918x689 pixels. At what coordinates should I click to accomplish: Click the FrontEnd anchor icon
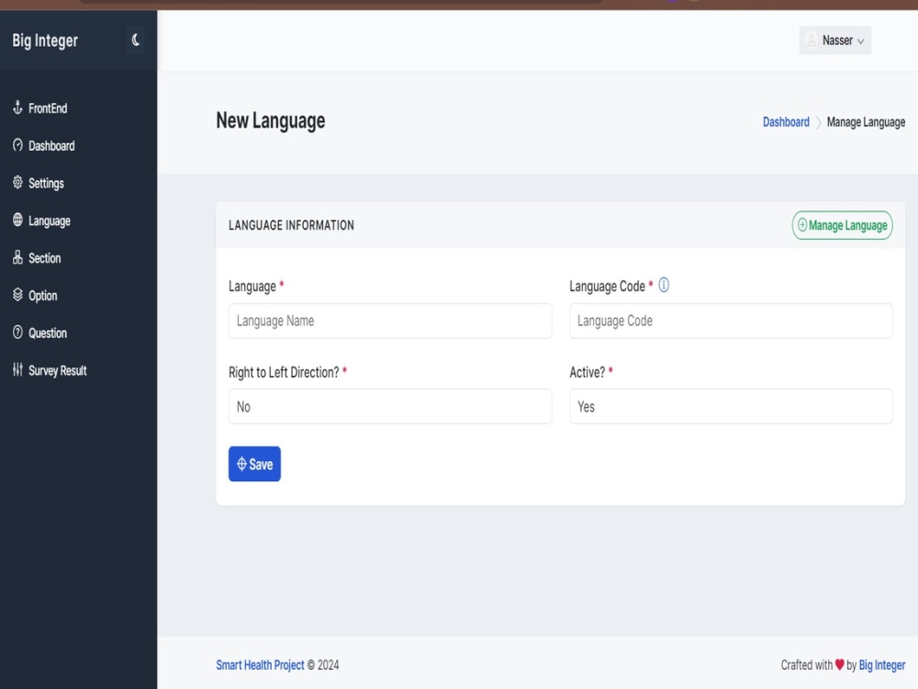click(x=17, y=107)
